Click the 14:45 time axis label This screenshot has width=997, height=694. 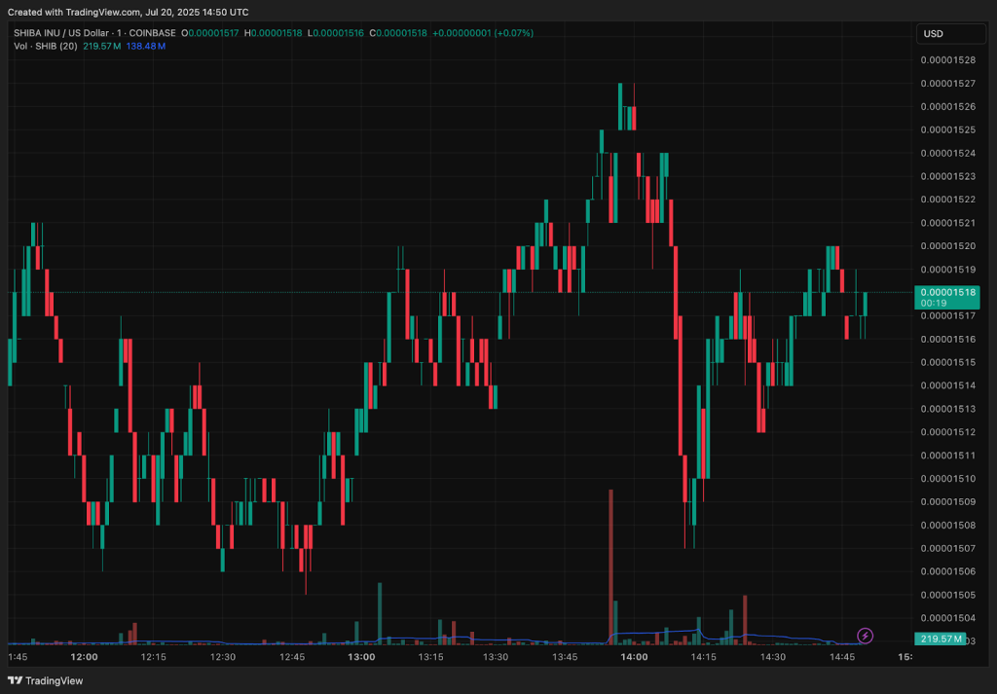tap(841, 657)
